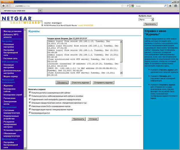Screen dimensions: 180x150
Task: Bookmark page with the star icon
Action: pos(122,6)
